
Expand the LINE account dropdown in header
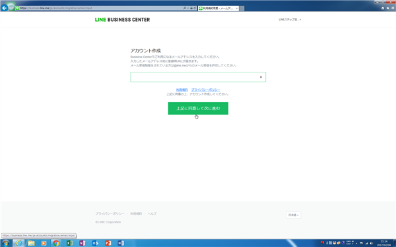tap(290, 20)
